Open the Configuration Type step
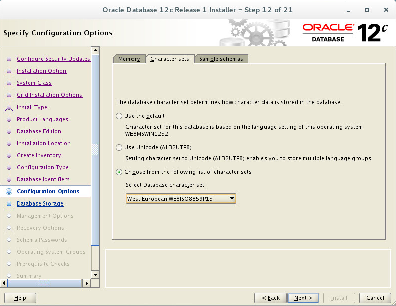Image resolution: width=396 pixels, height=306 pixels. (43, 167)
